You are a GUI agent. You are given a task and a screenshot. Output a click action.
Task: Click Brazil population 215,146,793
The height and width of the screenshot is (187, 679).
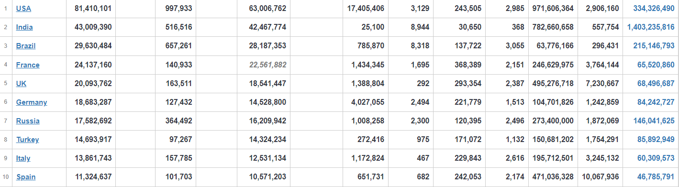(x=654, y=46)
